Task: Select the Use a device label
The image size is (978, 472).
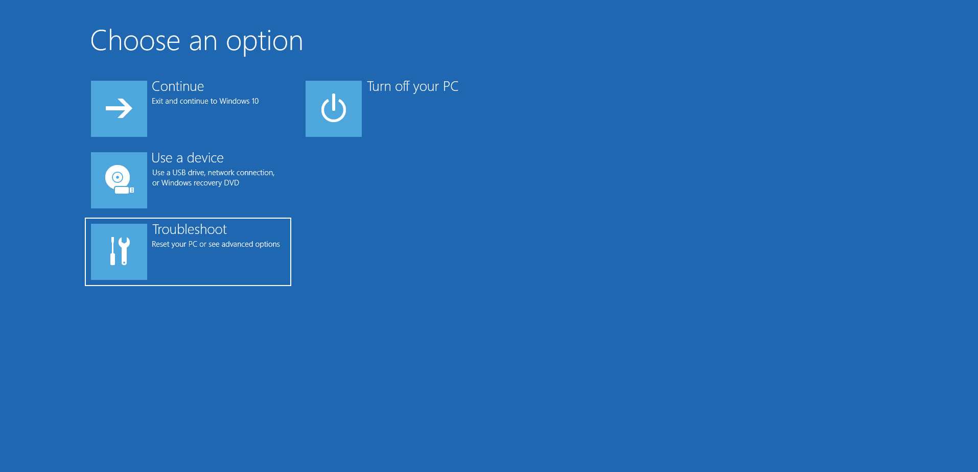Action: pos(188,157)
